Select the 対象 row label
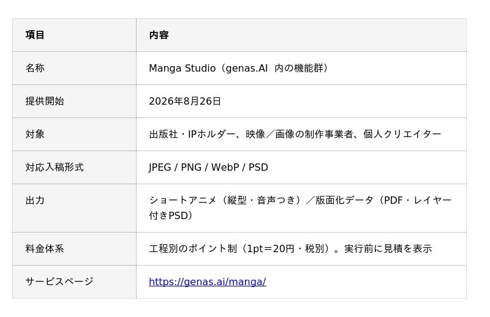 click(35, 134)
